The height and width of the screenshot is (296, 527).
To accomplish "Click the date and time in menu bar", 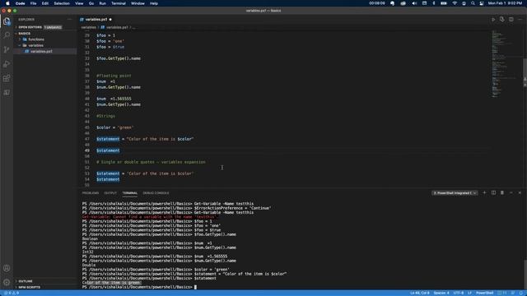I will 505,3.
